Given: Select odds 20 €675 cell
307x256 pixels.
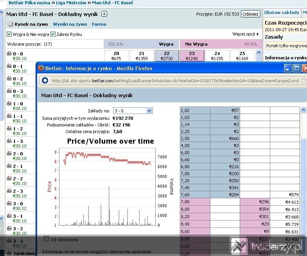Looking at the screenshot, I should click(x=117, y=56).
